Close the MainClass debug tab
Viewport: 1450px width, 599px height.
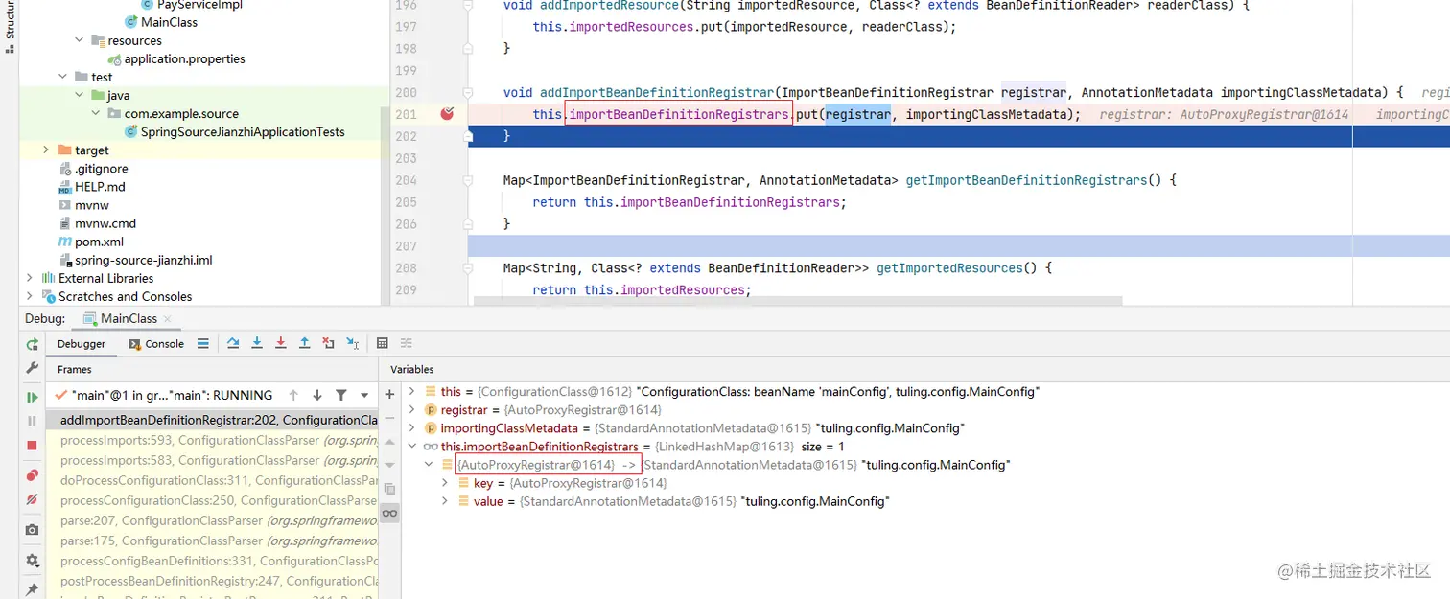(x=167, y=319)
